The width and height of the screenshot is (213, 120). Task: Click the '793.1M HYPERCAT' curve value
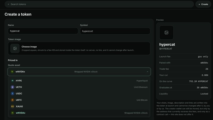point(199,81)
